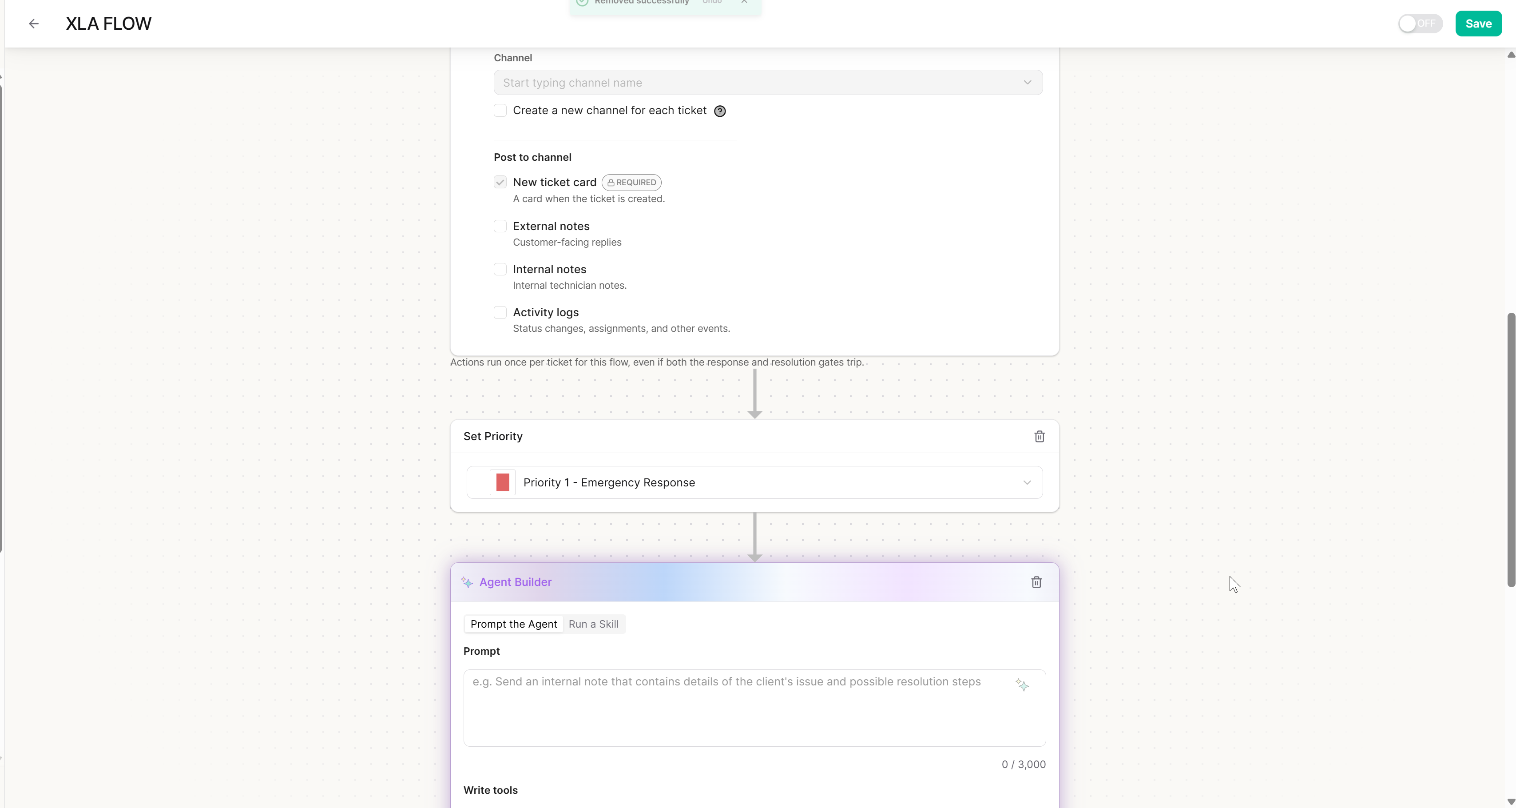Check the External notes option
This screenshot has width=1516, height=808.
click(500, 226)
